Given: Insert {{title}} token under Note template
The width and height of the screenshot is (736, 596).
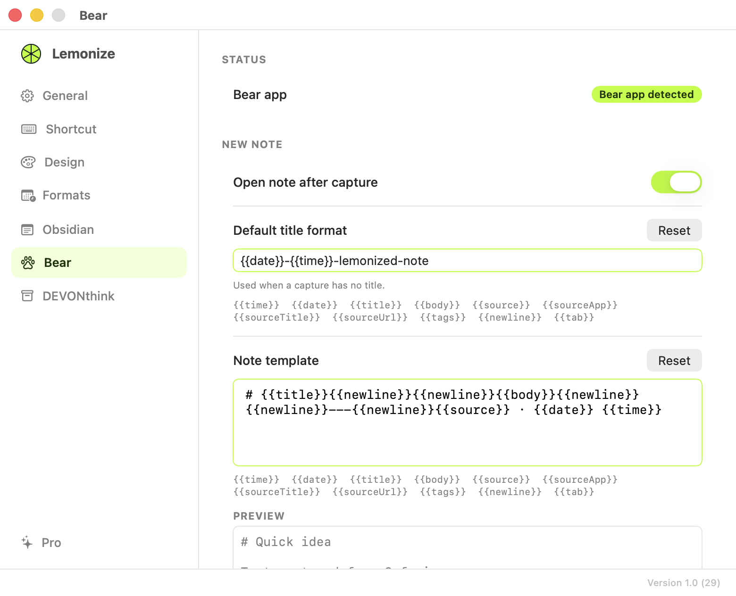Looking at the screenshot, I should [x=376, y=480].
